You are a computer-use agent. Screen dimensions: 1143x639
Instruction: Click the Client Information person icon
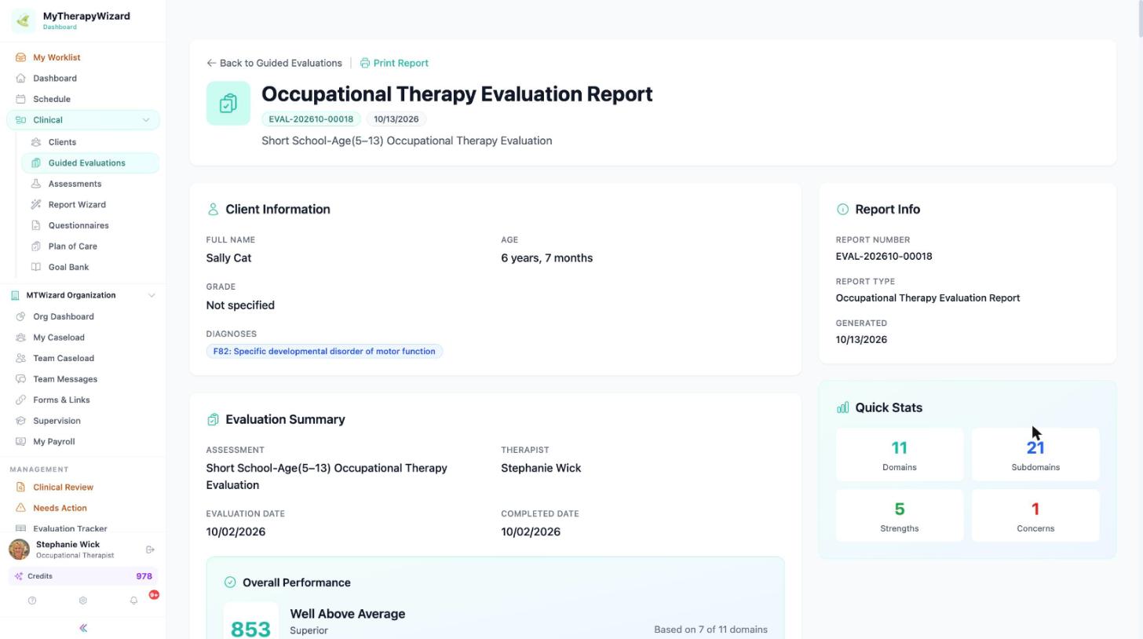(213, 209)
